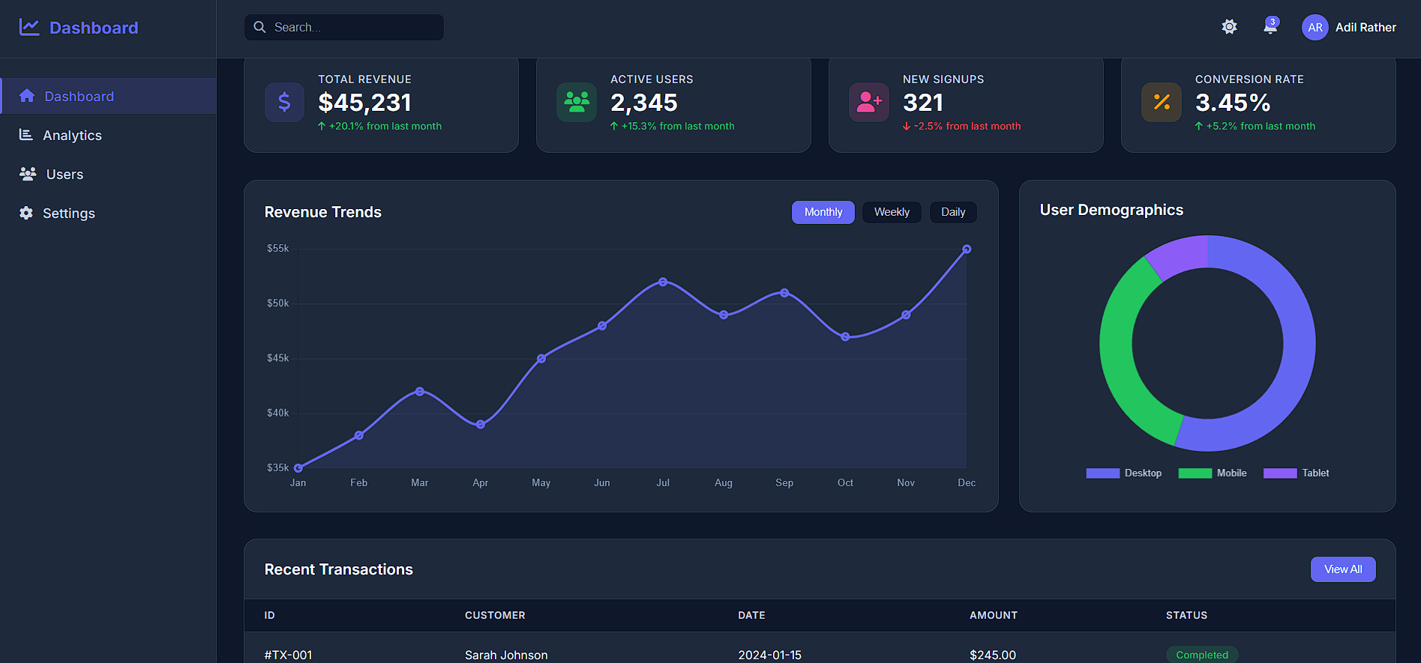This screenshot has height=663, width=1421.
Task: Click the Dashboard brand title
Action: point(94,28)
